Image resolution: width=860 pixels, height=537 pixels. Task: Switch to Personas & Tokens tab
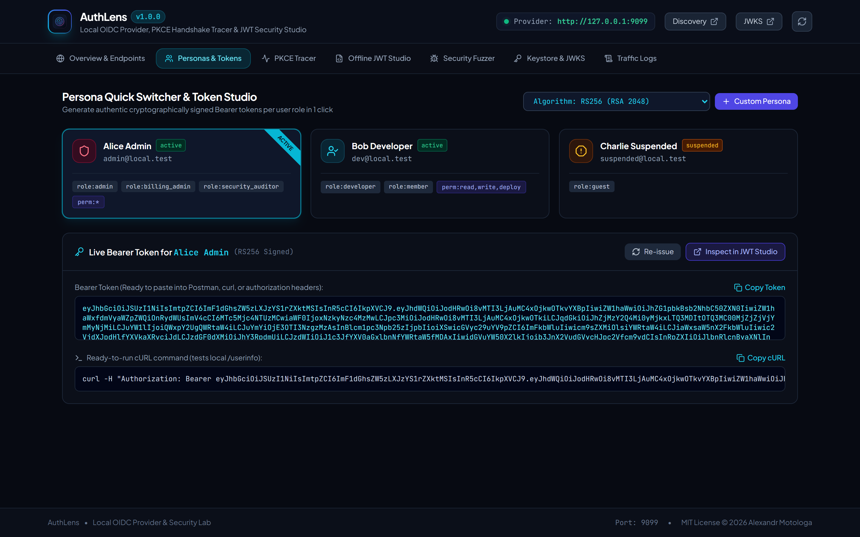click(203, 58)
